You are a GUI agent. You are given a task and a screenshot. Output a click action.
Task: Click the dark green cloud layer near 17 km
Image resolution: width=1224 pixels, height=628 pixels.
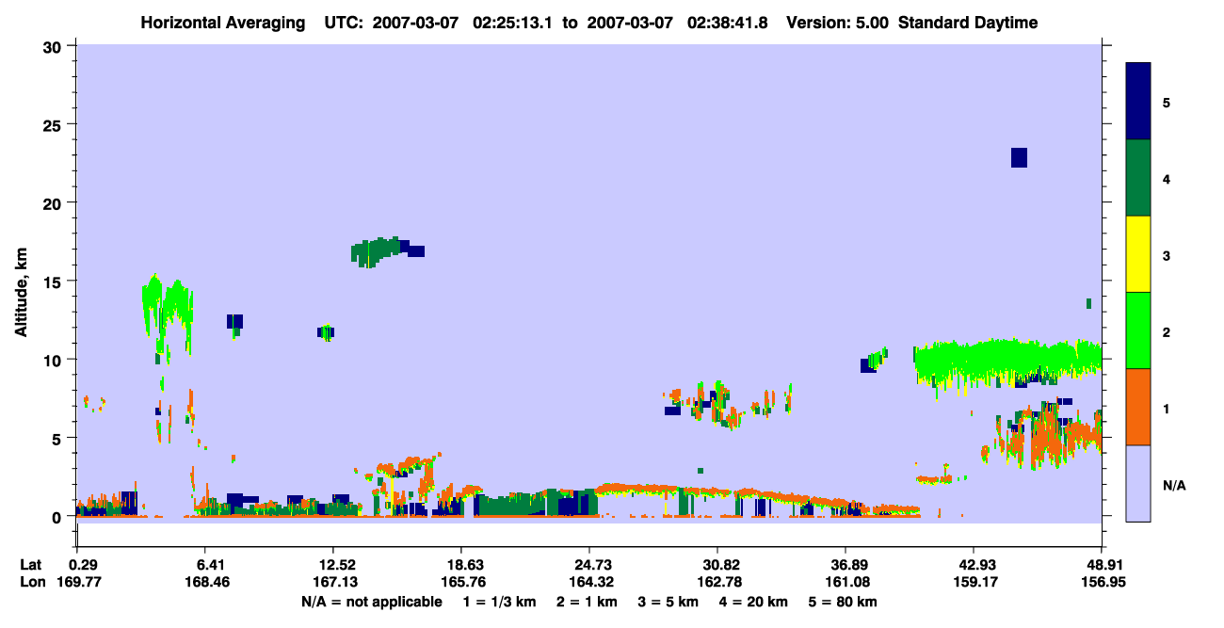(377, 251)
